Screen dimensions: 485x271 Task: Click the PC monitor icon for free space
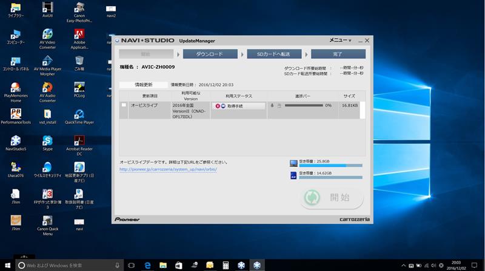pos(293,163)
